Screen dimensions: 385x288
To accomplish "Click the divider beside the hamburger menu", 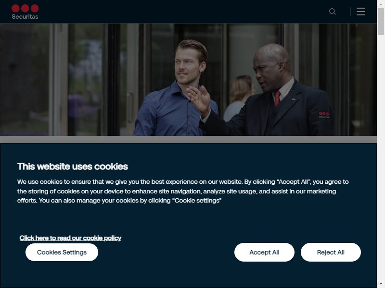I will (x=350, y=12).
